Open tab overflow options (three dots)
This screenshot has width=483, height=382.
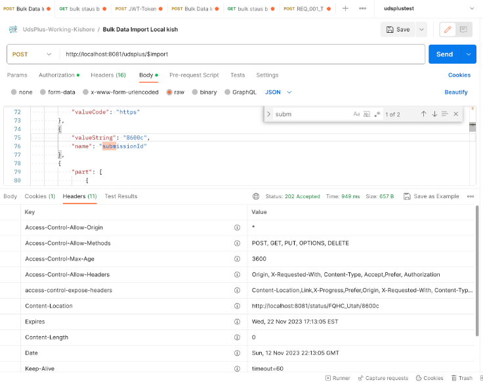click(x=362, y=9)
